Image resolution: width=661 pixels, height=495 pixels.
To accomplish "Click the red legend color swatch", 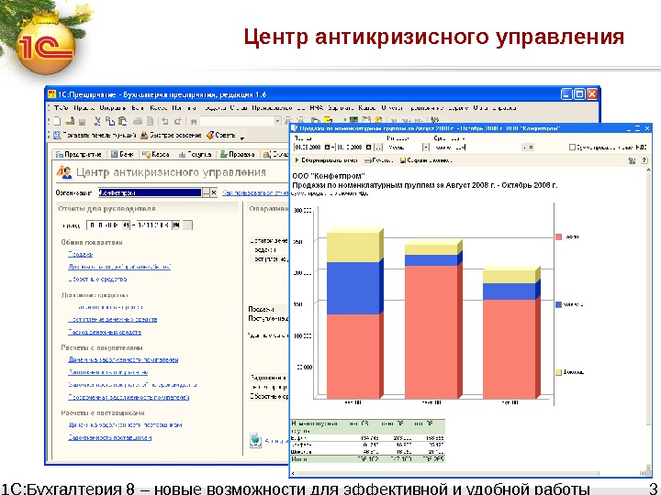I will (558, 237).
